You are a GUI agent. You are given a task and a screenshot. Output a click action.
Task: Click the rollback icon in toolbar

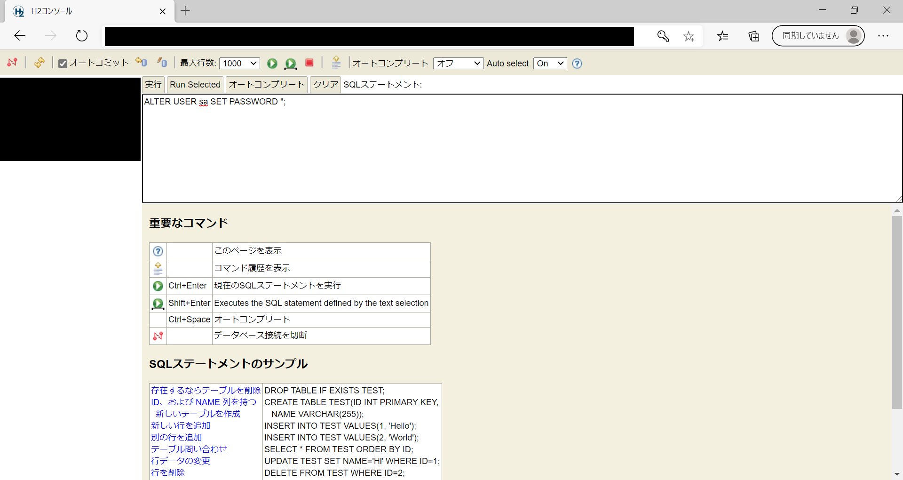(141, 62)
